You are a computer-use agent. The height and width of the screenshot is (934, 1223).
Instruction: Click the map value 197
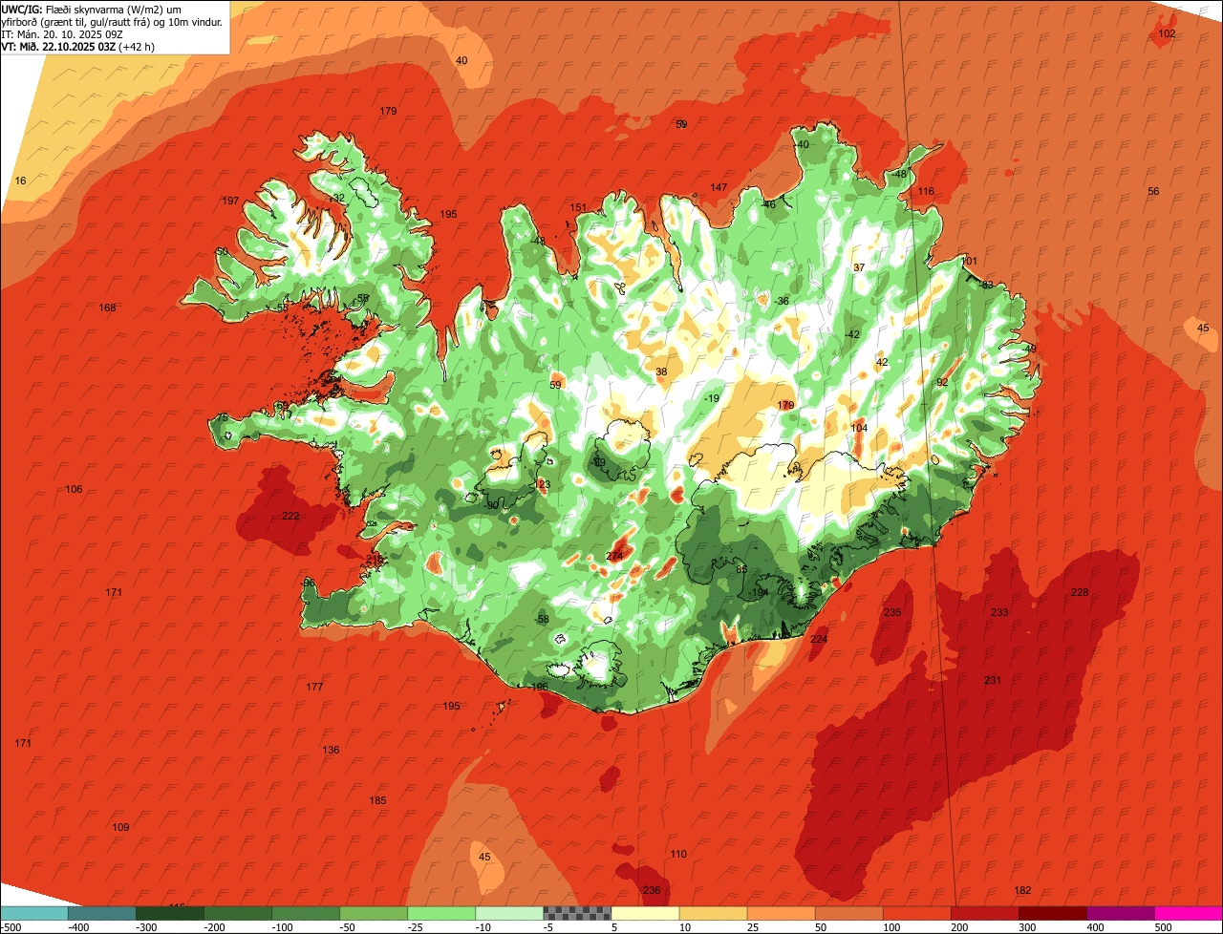[x=230, y=201]
